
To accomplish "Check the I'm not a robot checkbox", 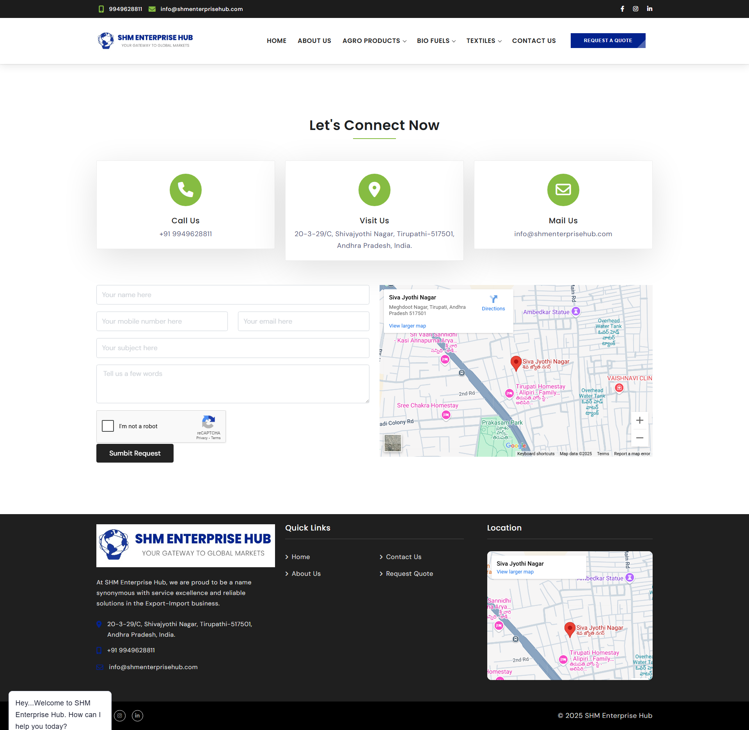I will (x=108, y=426).
